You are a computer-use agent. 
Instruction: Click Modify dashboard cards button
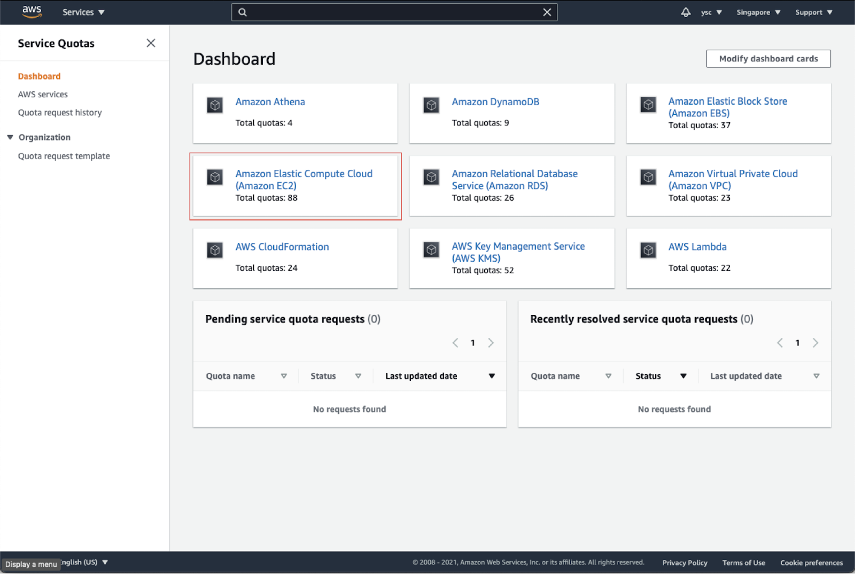coord(768,59)
